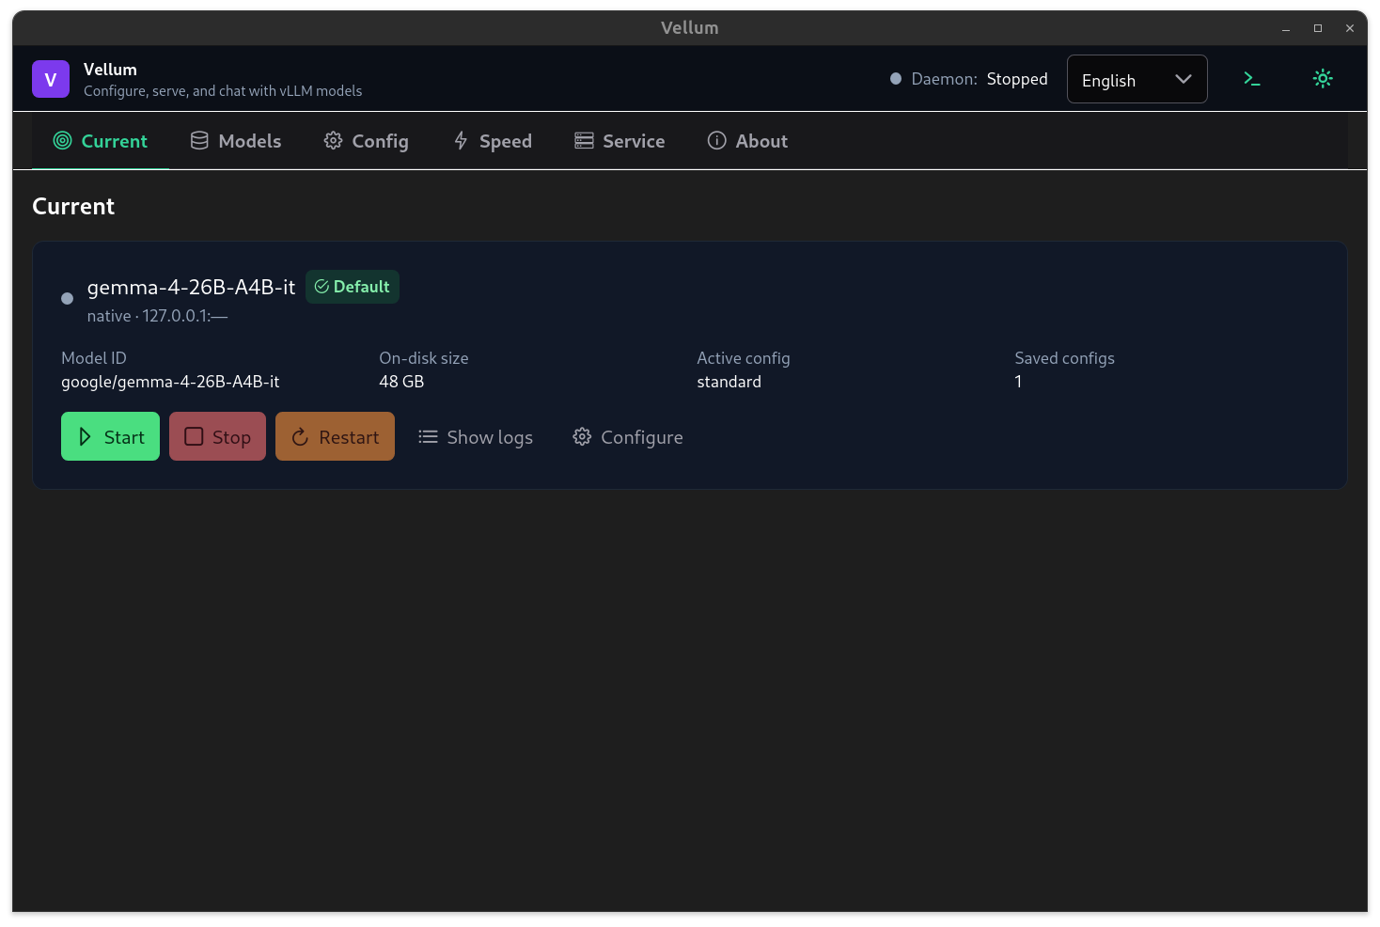Click the Default badge checkmark
The image size is (1380, 927).
click(x=321, y=287)
